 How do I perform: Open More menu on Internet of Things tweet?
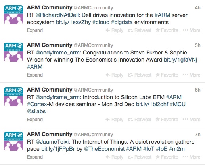click(192, 157)
